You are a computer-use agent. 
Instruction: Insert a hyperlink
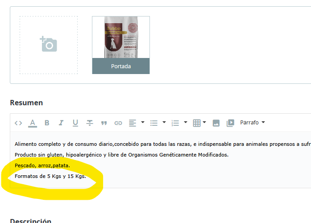(x=118, y=123)
